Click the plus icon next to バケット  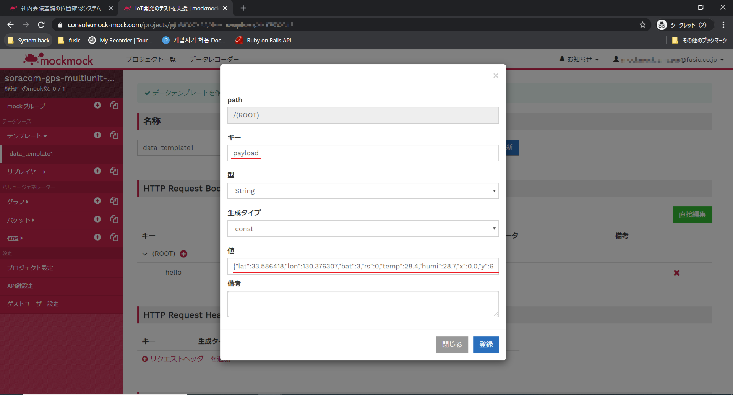[x=97, y=219]
